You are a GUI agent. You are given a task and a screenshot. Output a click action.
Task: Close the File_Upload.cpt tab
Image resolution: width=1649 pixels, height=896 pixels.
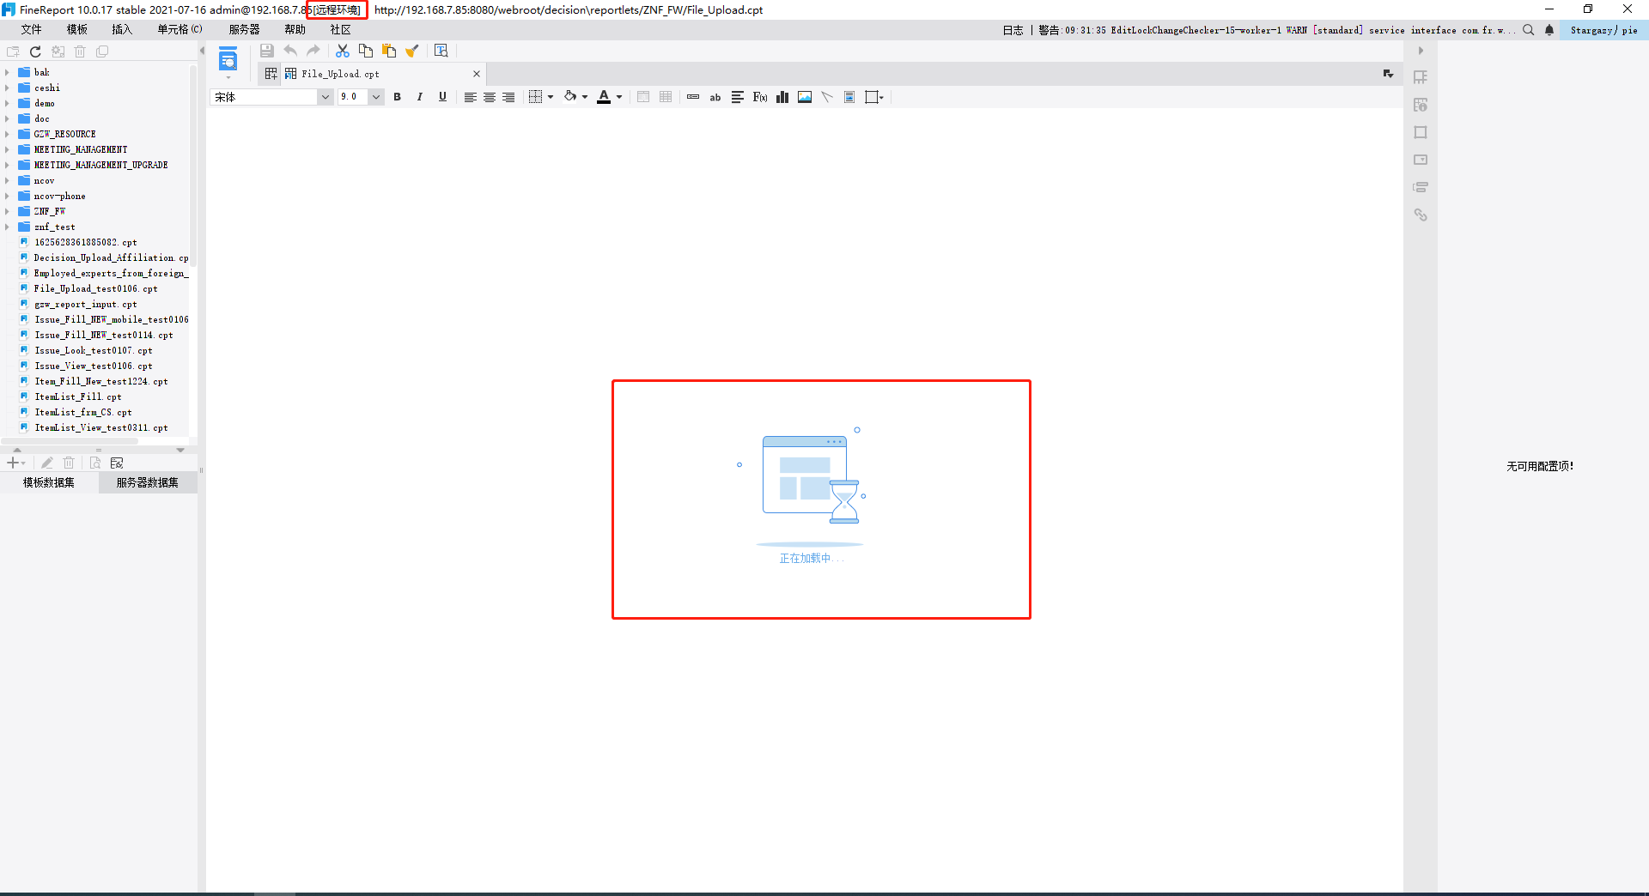point(477,74)
